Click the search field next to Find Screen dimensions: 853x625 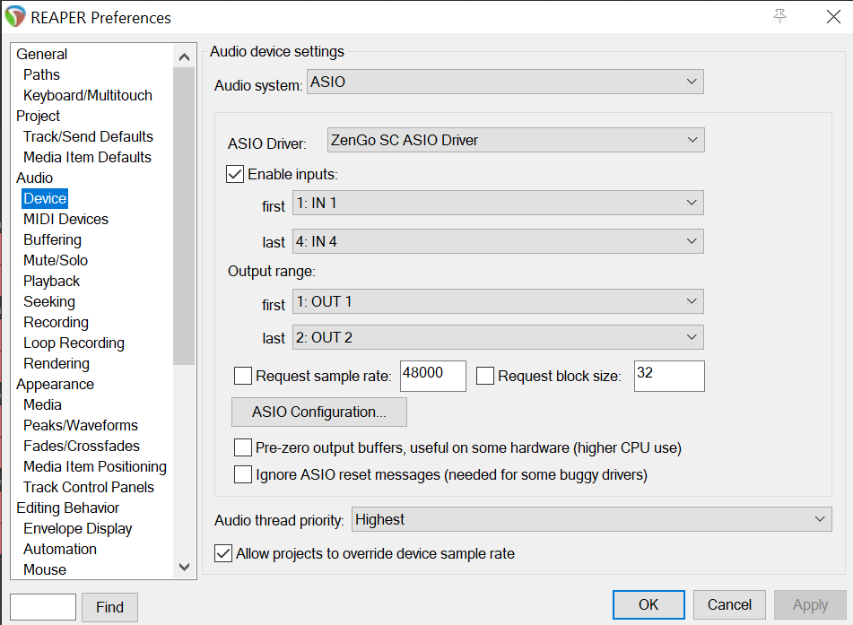43,607
